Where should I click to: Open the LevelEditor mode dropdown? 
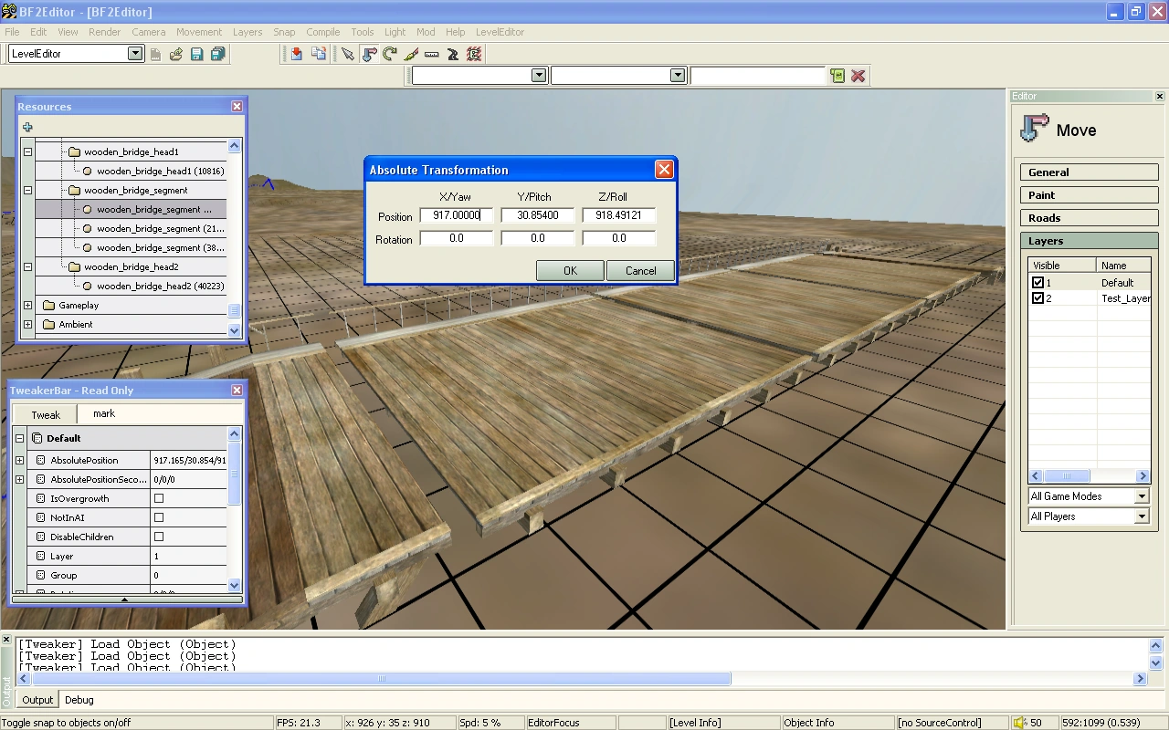[135, 54]
